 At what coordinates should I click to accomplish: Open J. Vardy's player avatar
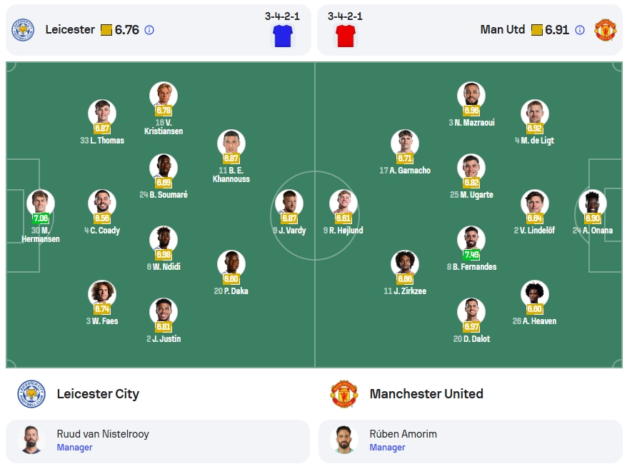289,203
